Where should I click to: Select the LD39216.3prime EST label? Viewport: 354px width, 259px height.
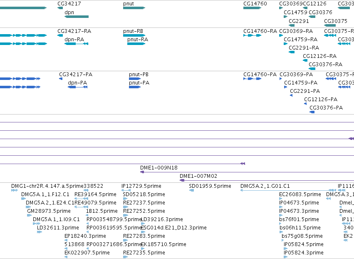pyautogui.click(x=162, y=219)
